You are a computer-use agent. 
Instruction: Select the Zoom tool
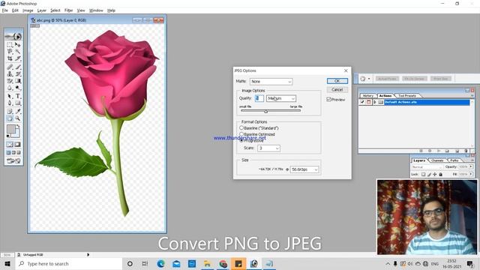[18, 118]
